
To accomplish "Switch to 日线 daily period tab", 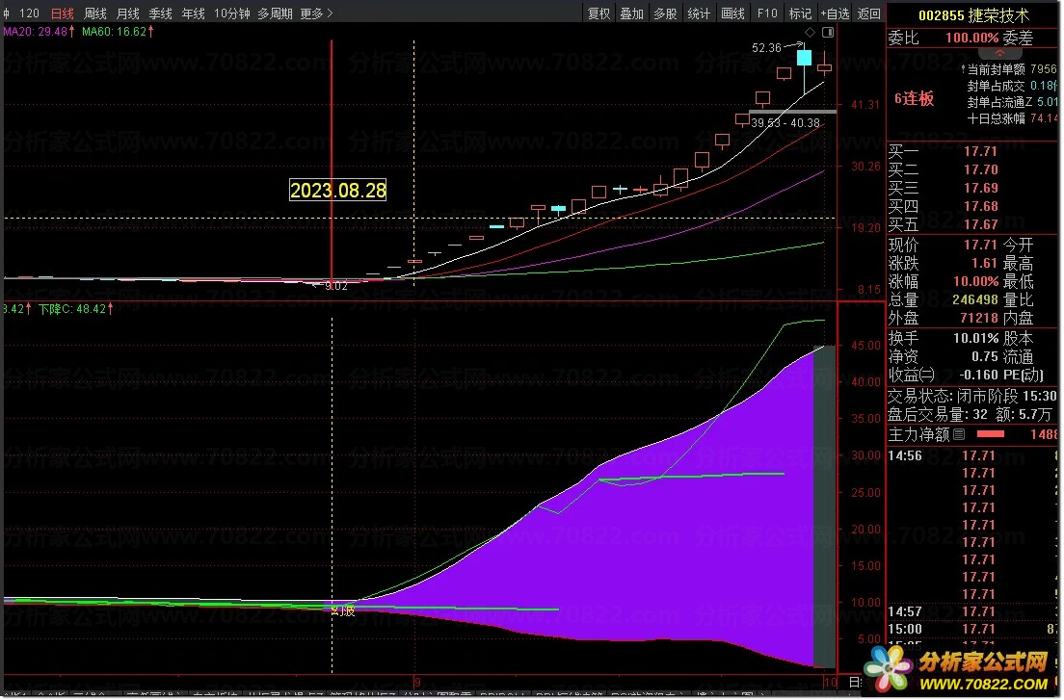I will click(63, 13).
